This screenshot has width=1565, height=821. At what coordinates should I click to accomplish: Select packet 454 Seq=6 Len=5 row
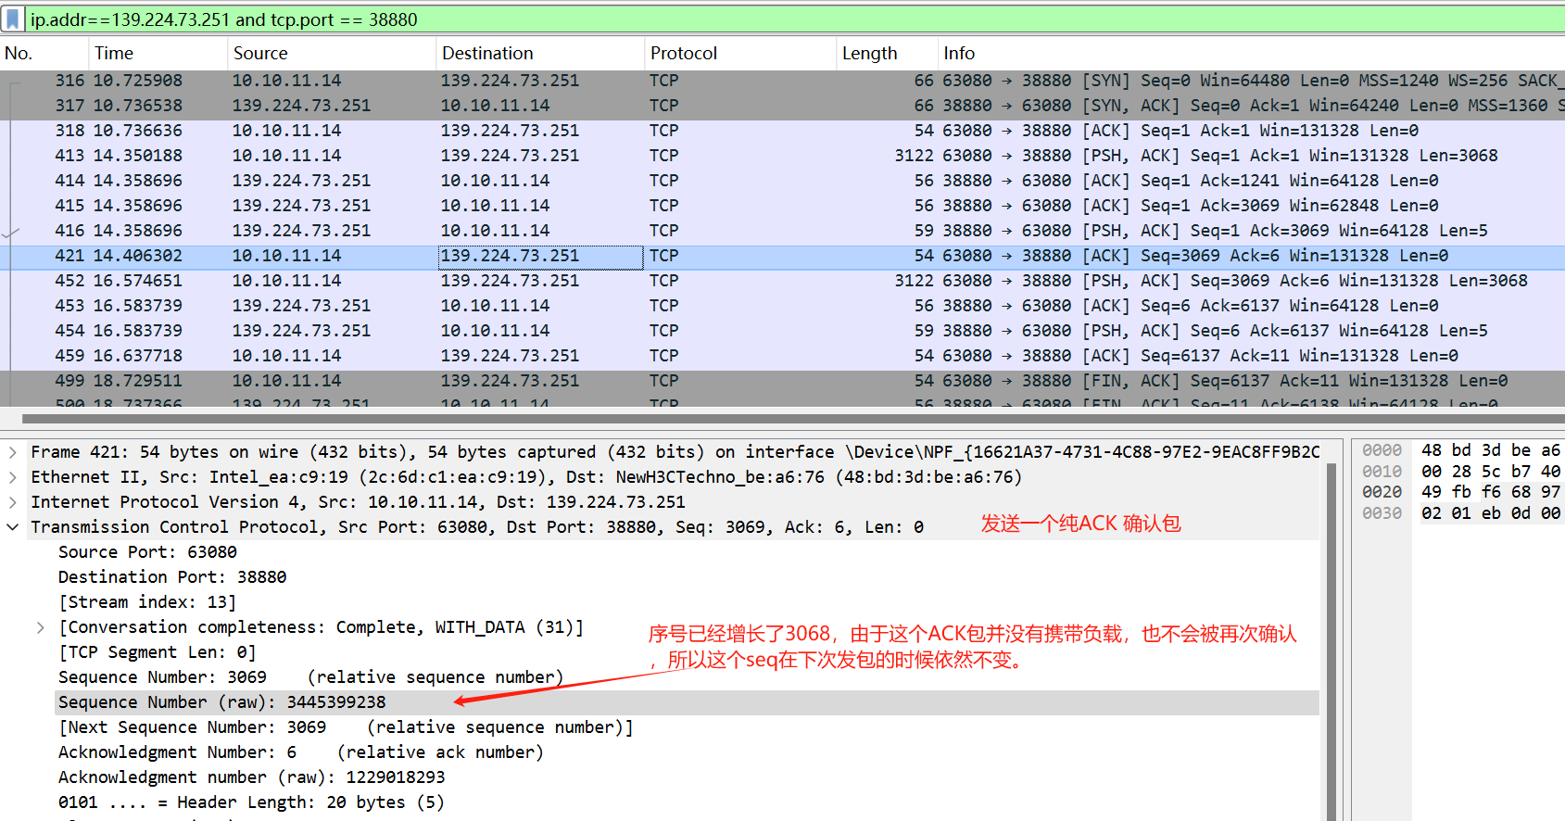(782, 331)
